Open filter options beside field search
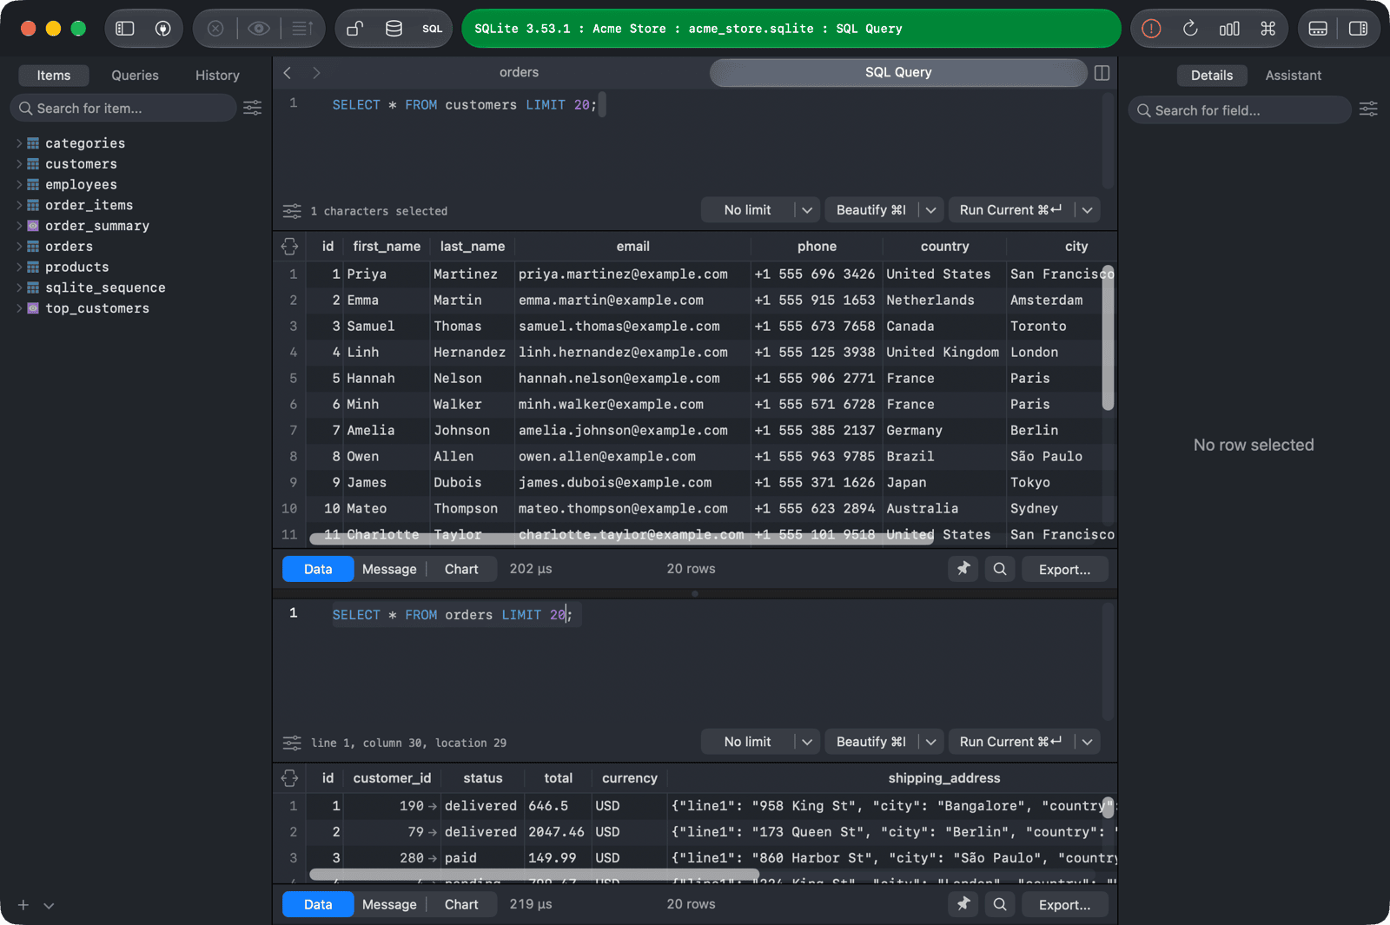Image resolution: width=1390 pixels, height=925 pixels. [1368, 109]
